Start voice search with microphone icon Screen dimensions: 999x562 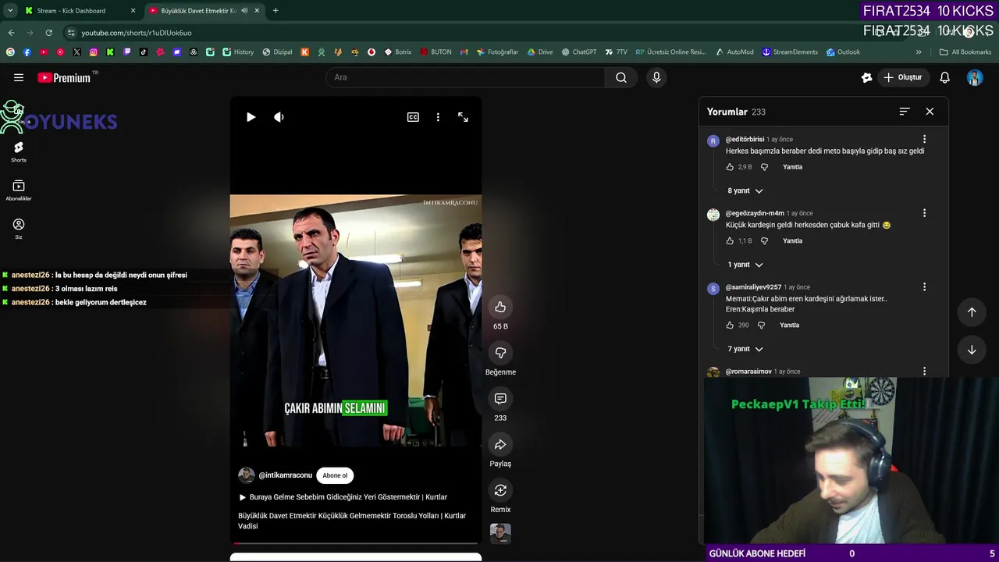656,77
